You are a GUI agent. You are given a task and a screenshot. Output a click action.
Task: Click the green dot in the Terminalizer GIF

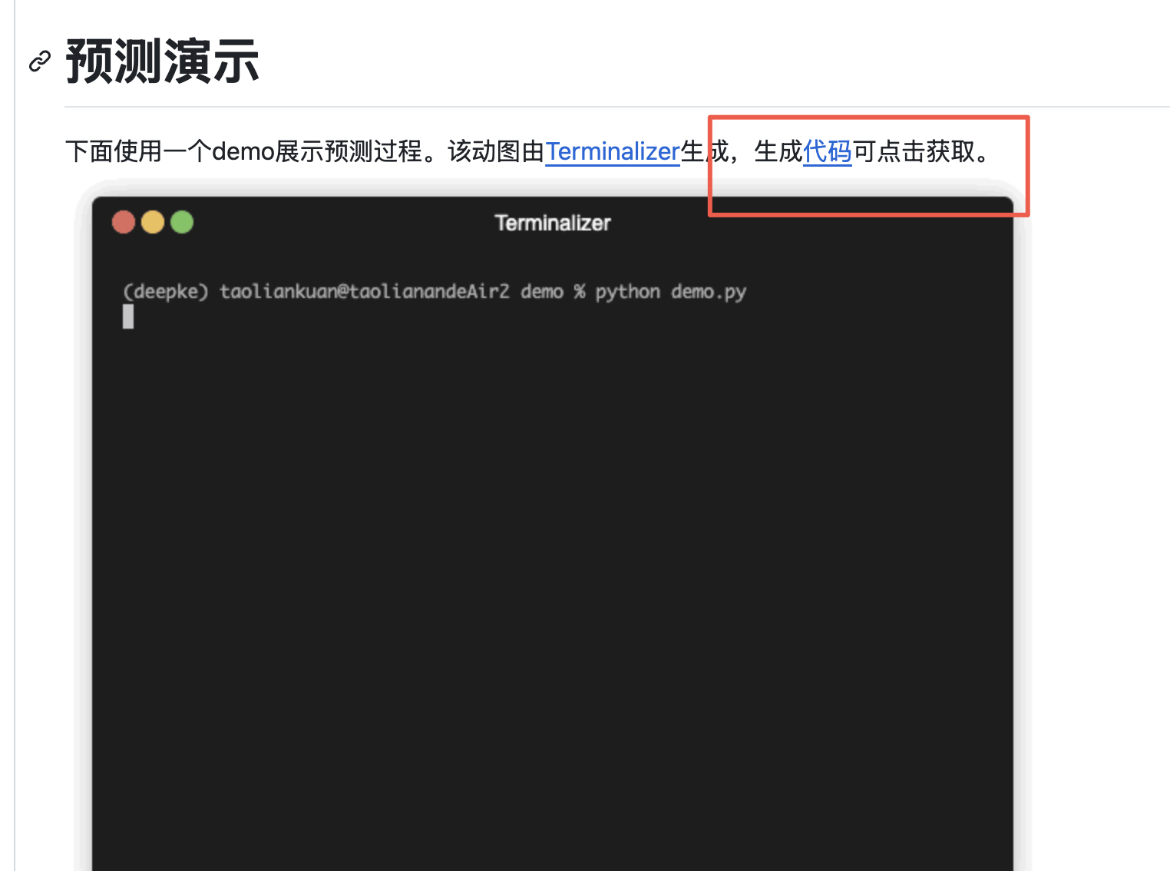(x=182, y=222)
